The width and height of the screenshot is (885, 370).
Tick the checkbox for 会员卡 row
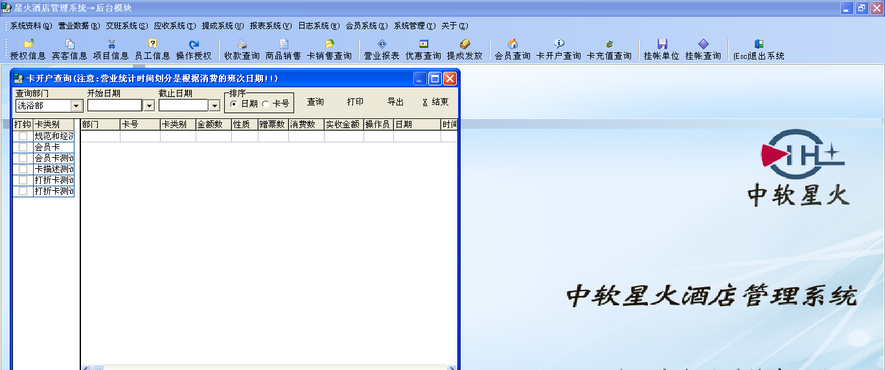(23, 147)
